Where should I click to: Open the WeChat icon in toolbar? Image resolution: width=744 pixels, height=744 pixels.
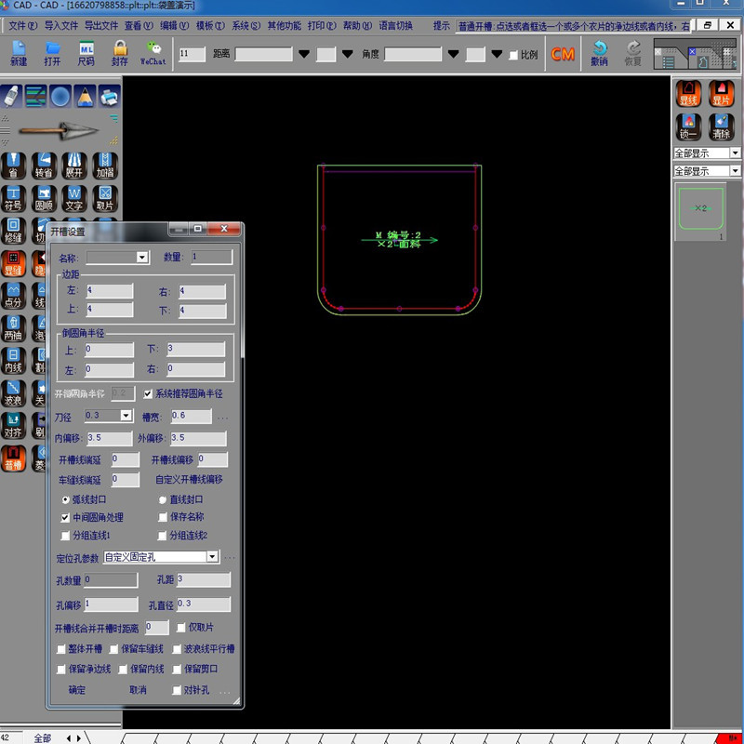(x=153, y=52)
